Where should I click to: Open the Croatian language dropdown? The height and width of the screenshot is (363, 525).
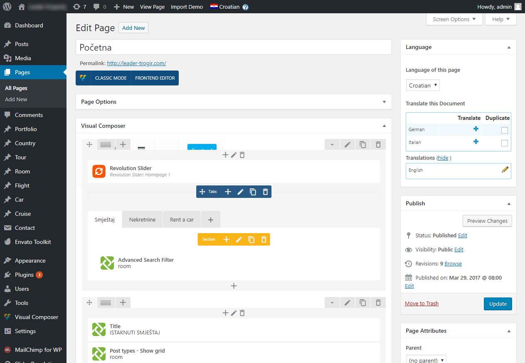coord(422,85)
